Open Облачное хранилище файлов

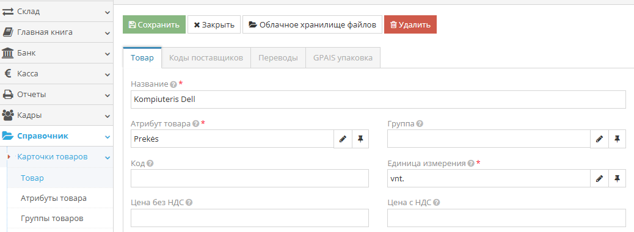pos(312,24)
